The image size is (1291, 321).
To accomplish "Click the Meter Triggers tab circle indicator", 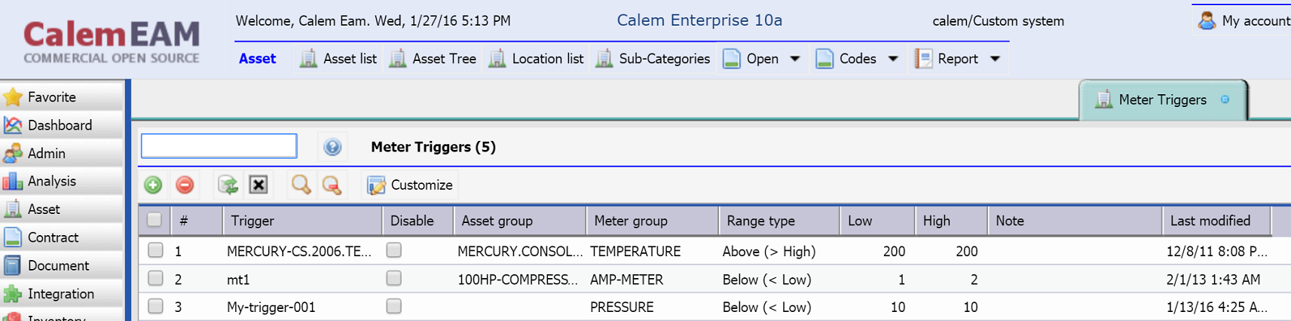I will 1225,99.
